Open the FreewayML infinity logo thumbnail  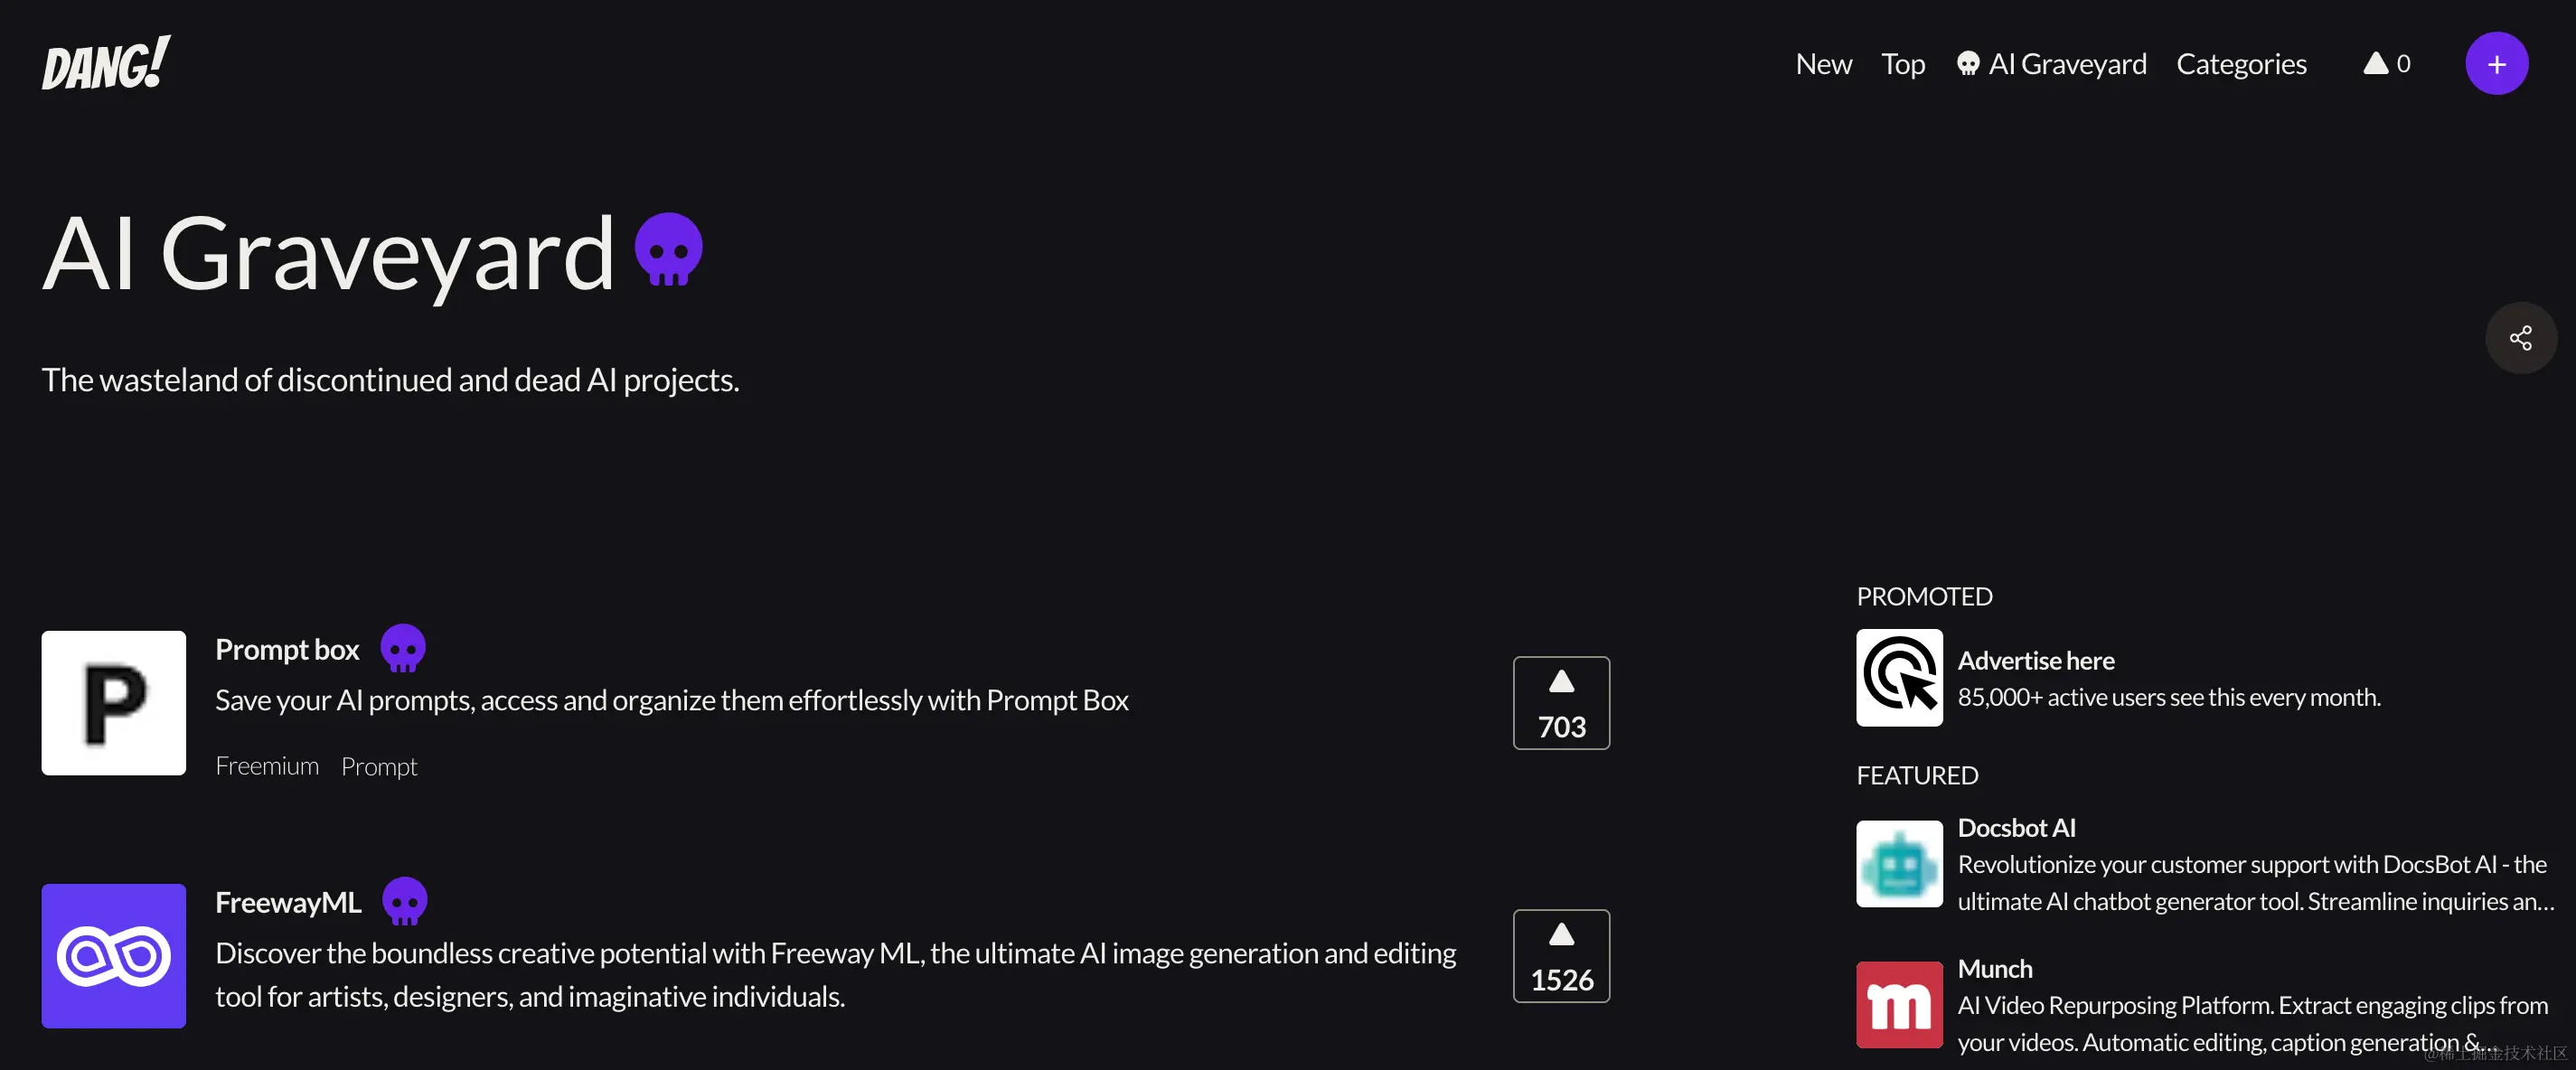click(x=114, y=956)
